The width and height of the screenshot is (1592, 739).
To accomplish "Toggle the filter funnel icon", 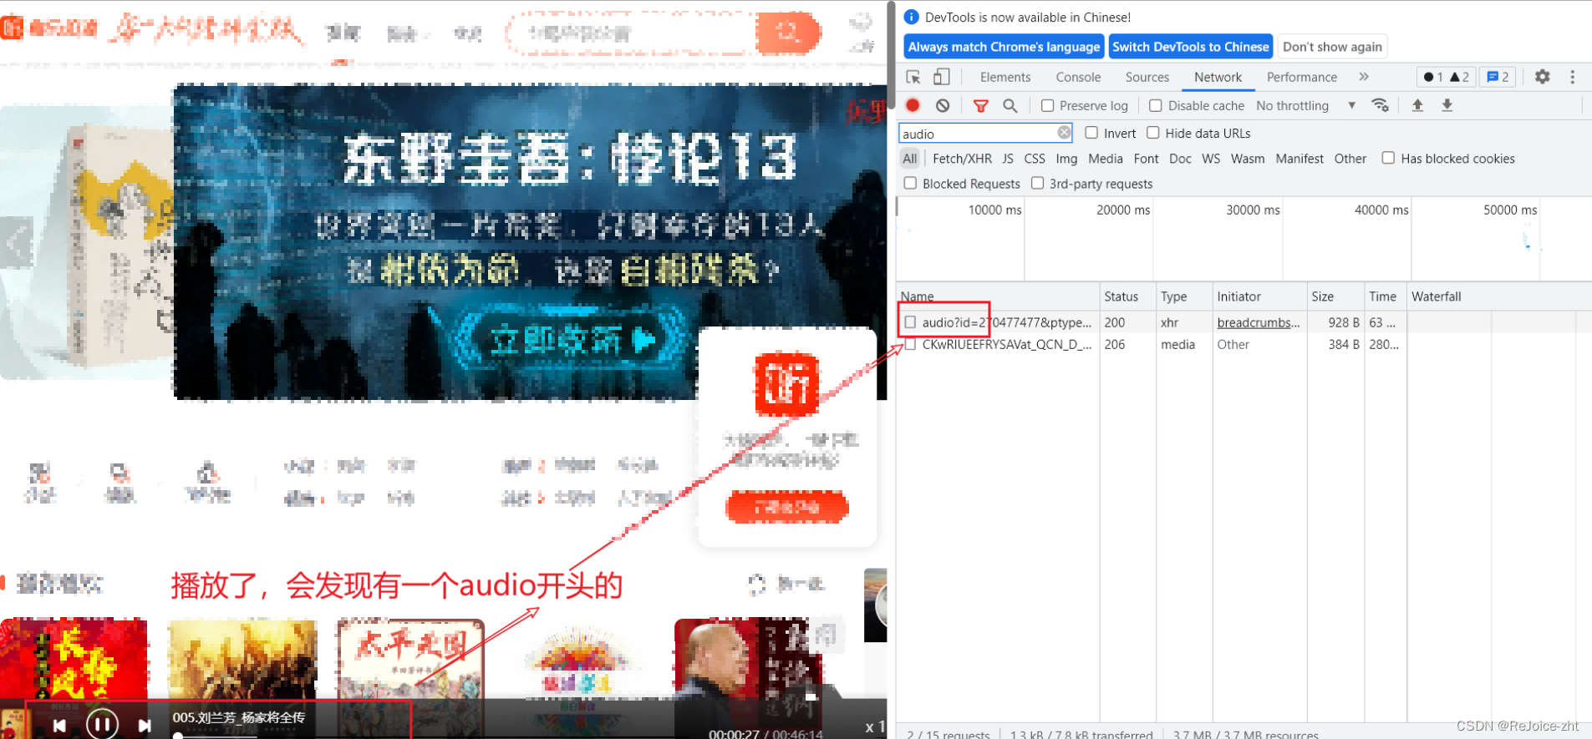I will 981,106.
